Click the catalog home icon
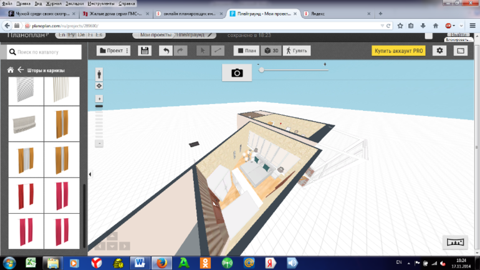The width and height of the screenshot is (480, 270). coord(11,70)
